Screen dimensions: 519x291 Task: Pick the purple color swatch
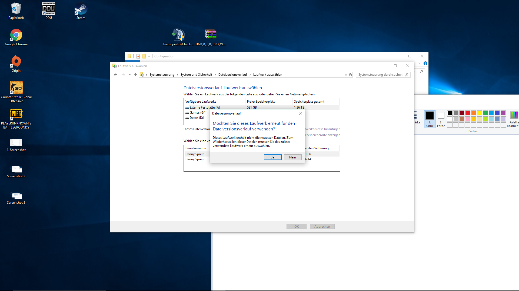tap(503, 113)
